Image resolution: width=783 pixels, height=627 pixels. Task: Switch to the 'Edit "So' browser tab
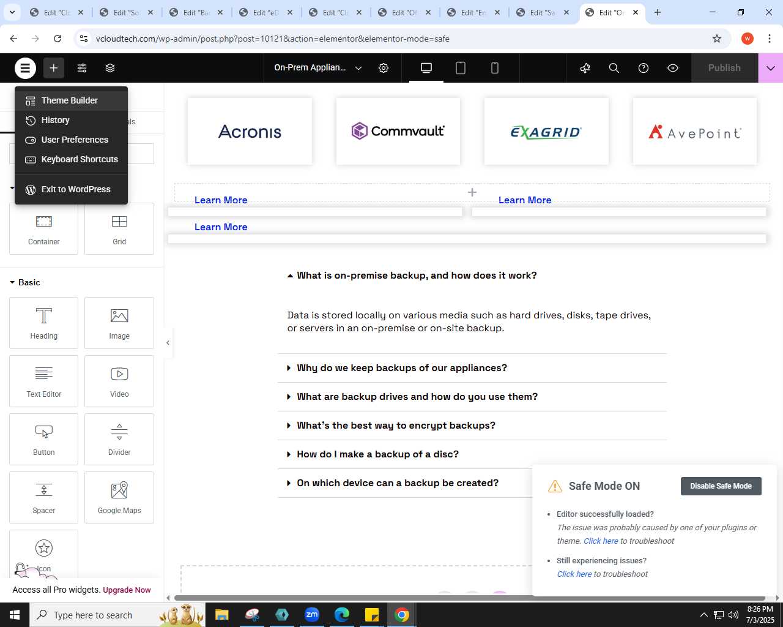127,12
